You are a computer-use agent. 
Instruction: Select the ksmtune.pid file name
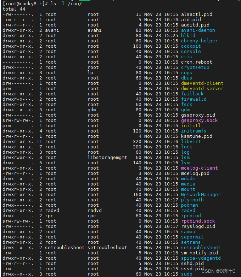(196, 136)
